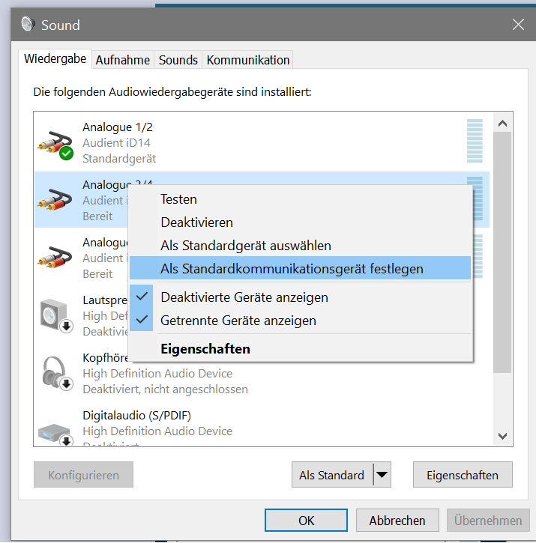Screen dimensions: 536x543
Task: Click the Analogue 1/2 RCA cable icon
Action: point(55,142)
